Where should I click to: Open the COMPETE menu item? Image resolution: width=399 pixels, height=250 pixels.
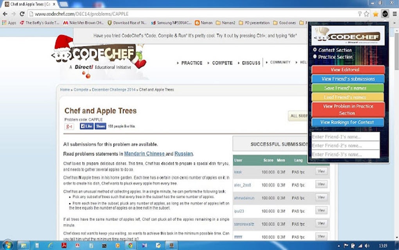coord(222,63)
